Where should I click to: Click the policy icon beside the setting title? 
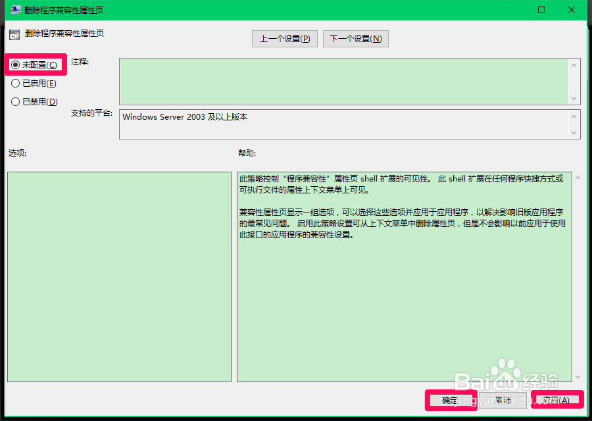click(x=14, y=33)
